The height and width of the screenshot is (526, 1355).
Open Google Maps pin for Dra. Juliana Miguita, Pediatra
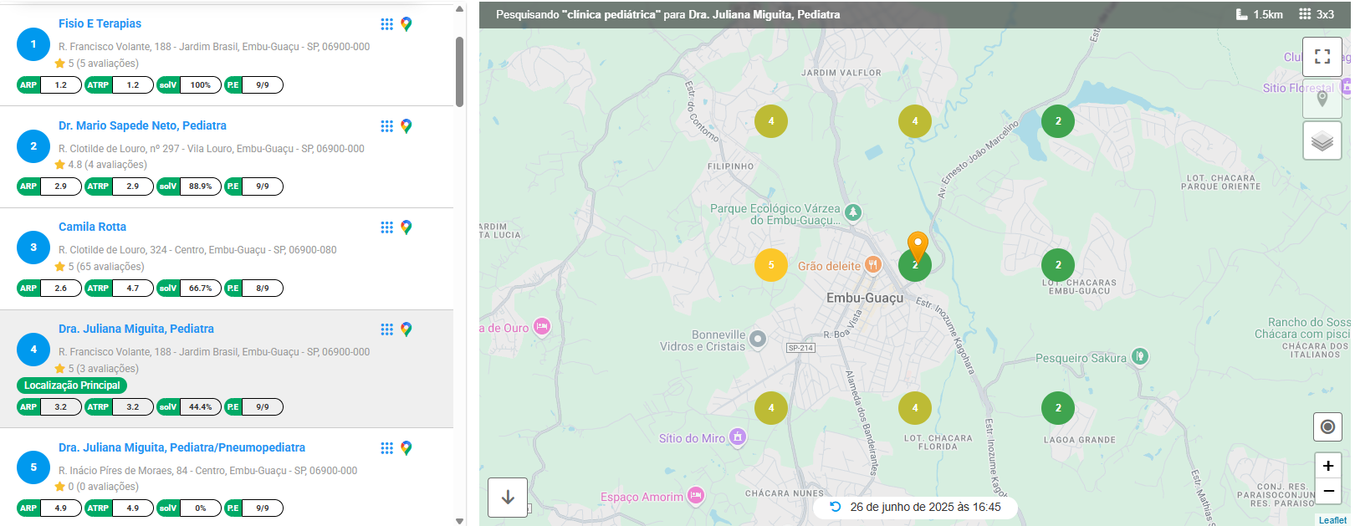406,329
